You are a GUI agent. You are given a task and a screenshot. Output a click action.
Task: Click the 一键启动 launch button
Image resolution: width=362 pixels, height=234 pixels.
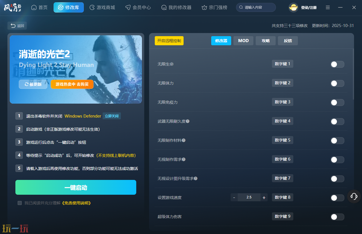[76, 187]
